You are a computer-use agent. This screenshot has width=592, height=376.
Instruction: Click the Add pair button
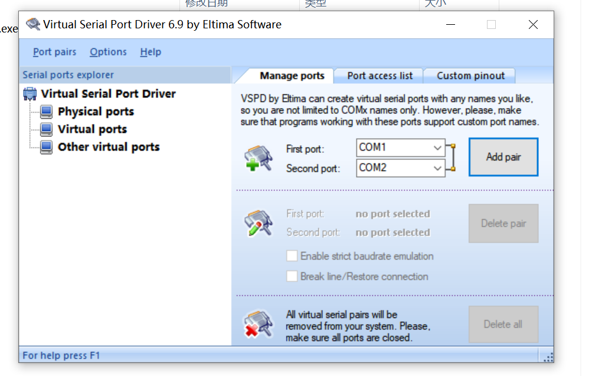pos(503,157)
